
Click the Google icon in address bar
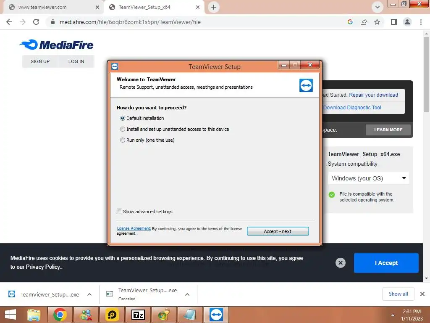click(x=350, y=22)
